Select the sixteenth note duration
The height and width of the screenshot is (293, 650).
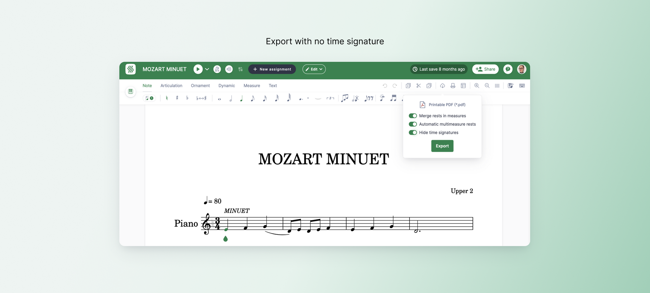point(265,98)
